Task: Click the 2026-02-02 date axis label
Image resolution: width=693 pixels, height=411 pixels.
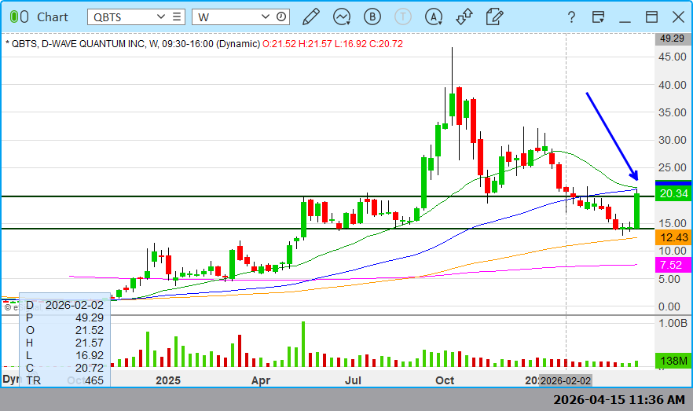Action: (566, 380)
